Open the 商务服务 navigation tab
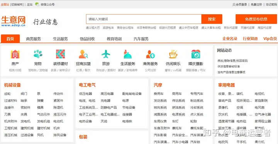 tap(33, 39)
